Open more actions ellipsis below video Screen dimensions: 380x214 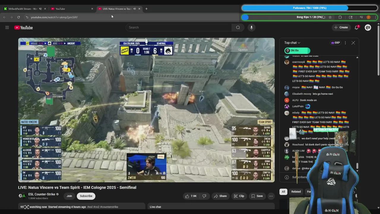point(271,196)
